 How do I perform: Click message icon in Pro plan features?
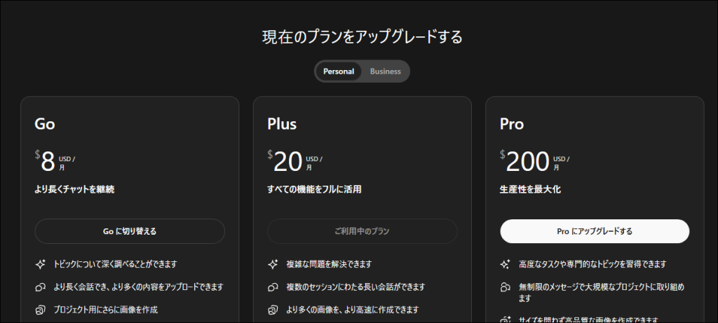coord(505,287)
